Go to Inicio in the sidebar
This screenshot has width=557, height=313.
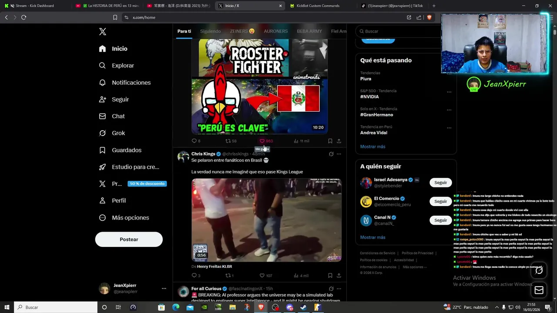point(113,49)
